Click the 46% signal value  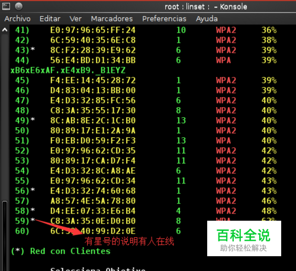pos(269,201)
